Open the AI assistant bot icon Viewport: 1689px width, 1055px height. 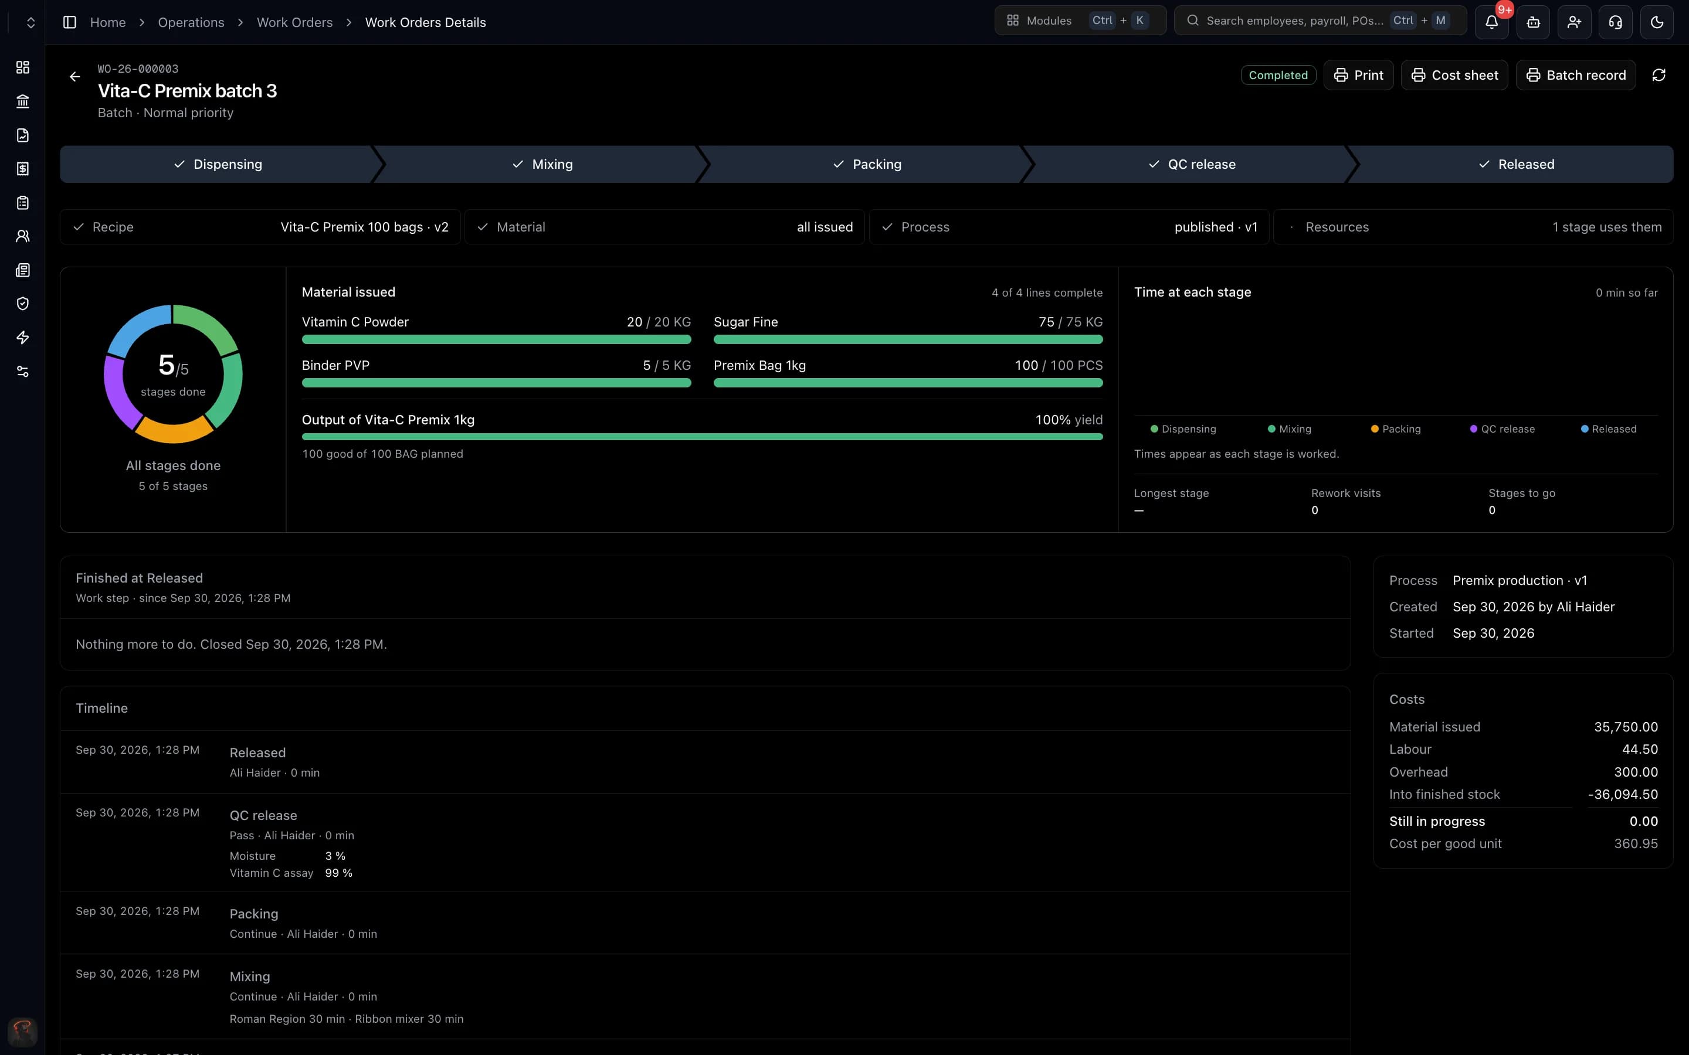pos(1532,22)
